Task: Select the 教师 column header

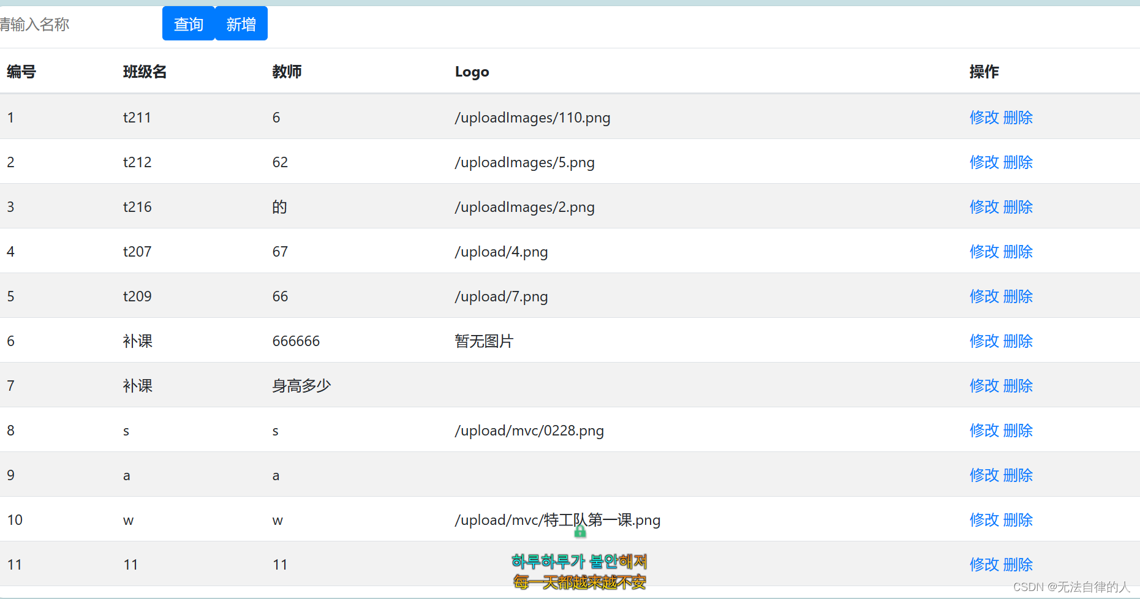Action: click(x=287, y=72)
